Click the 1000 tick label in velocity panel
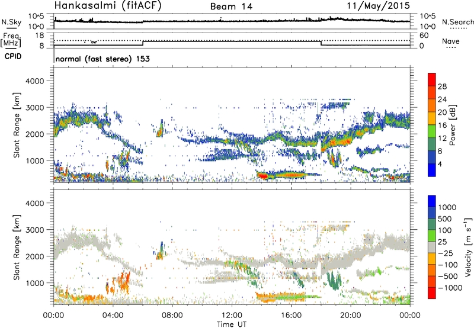This screenshot has width=474, height=328. pyautogui.click(x=34, y=283)
